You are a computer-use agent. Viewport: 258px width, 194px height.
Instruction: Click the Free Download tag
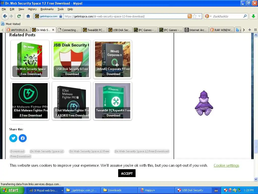pyautogui.click(x=20, y=156)
